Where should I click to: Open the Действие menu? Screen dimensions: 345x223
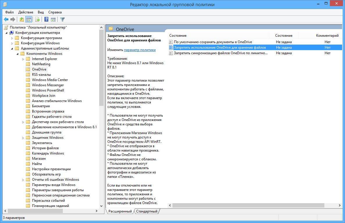(x=26, y=12)
